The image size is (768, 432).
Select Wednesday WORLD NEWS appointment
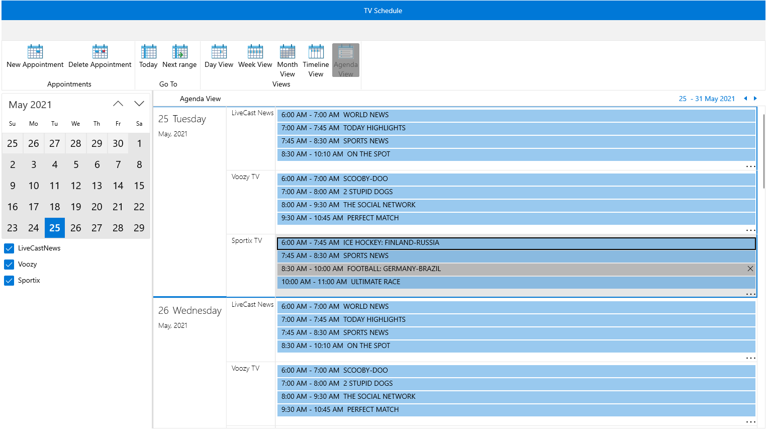point(516,307)
